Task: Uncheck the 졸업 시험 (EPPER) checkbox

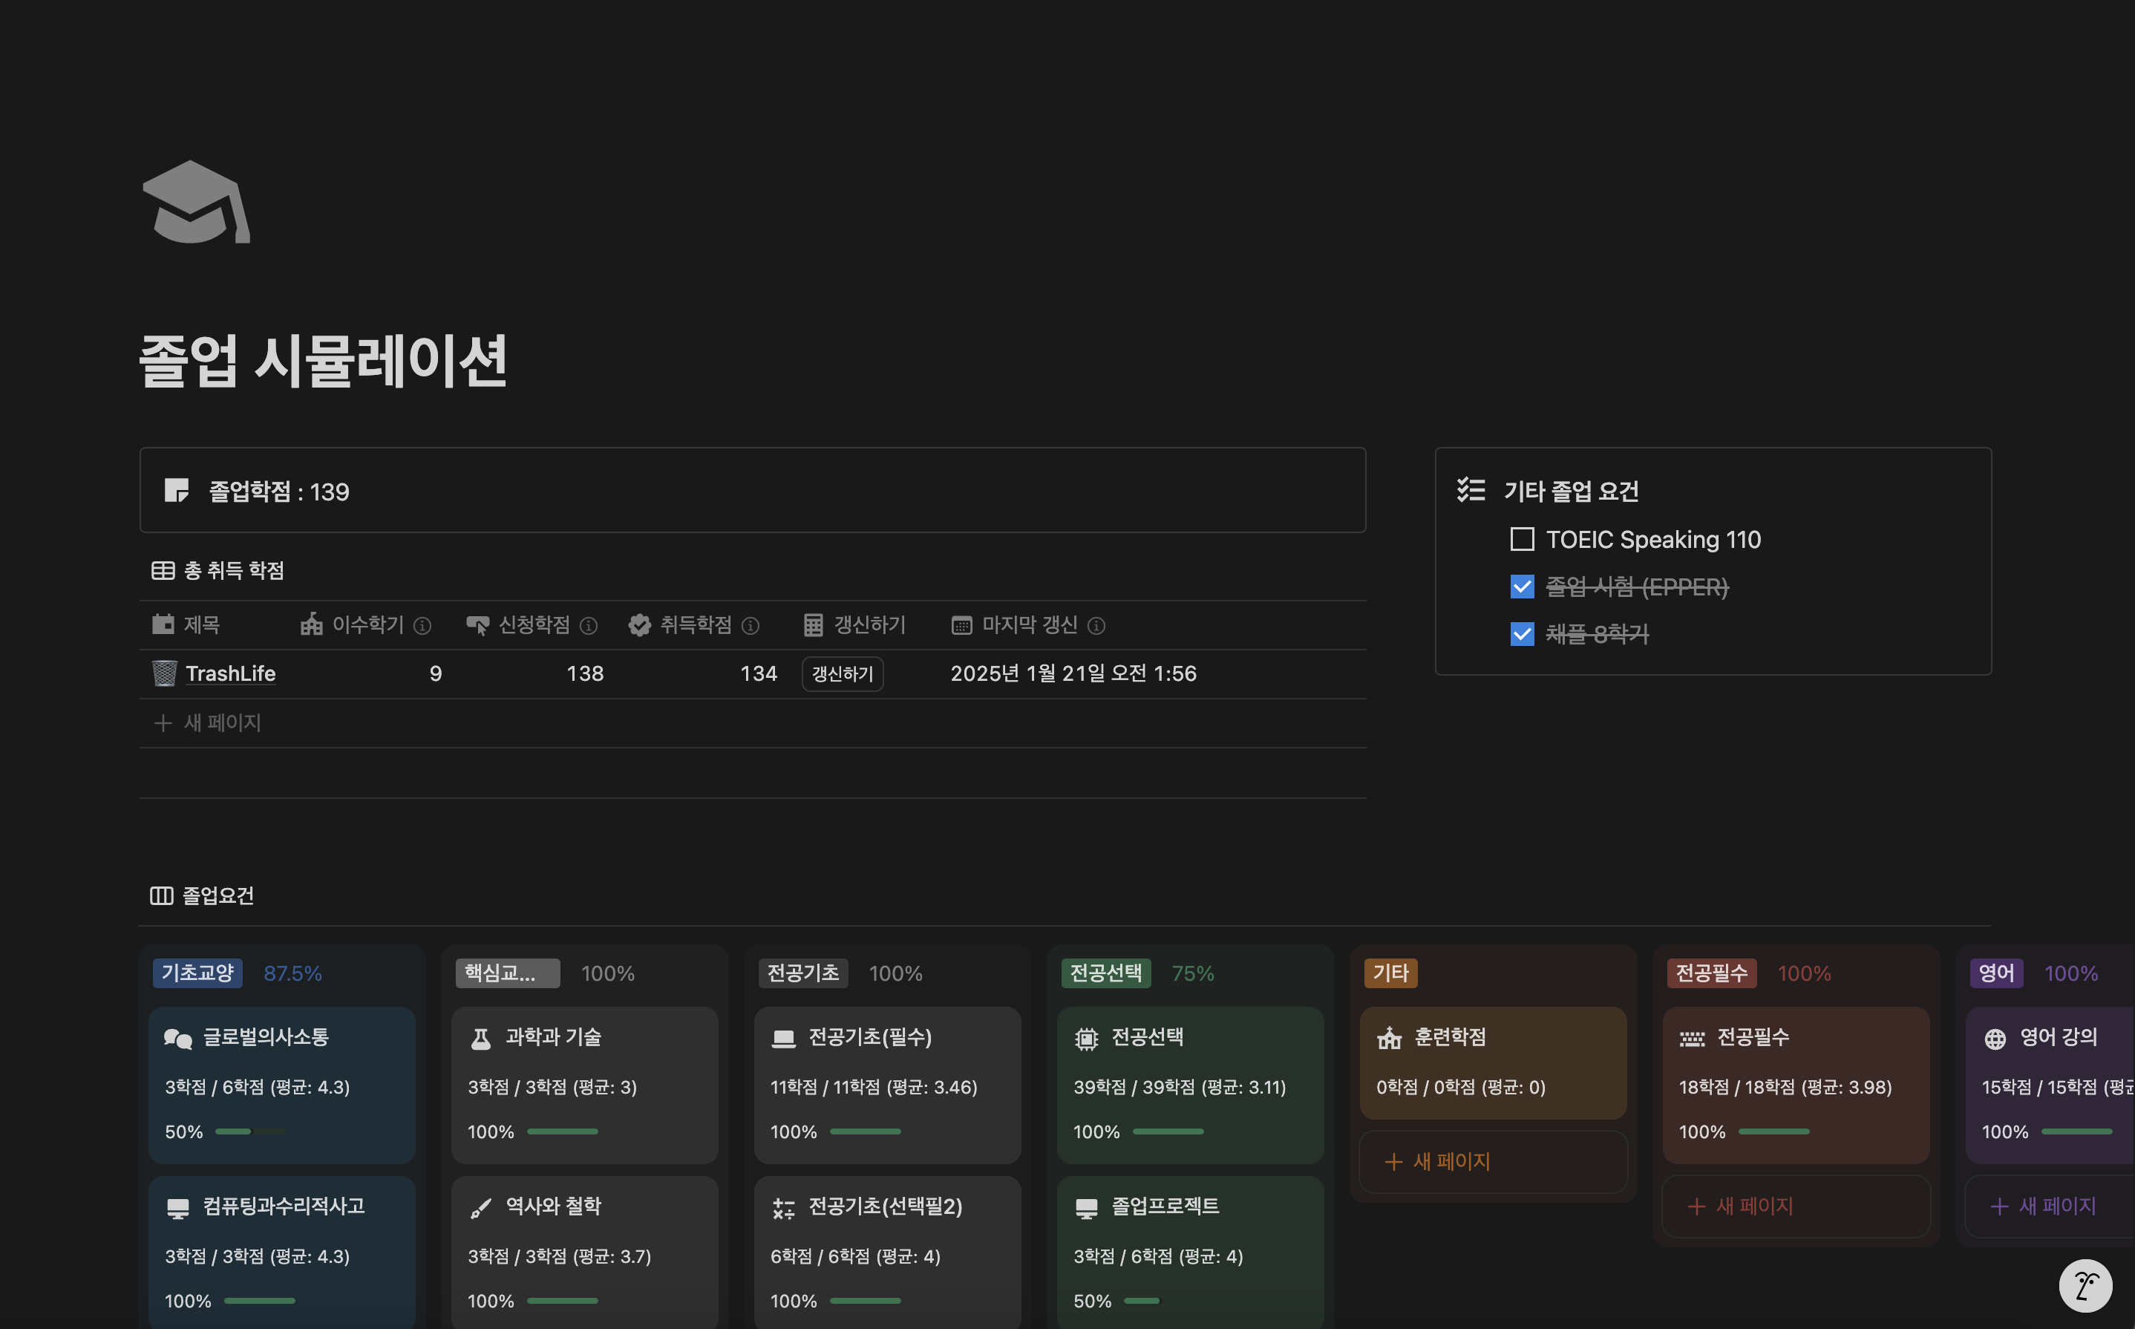Action: (1522, 587)
